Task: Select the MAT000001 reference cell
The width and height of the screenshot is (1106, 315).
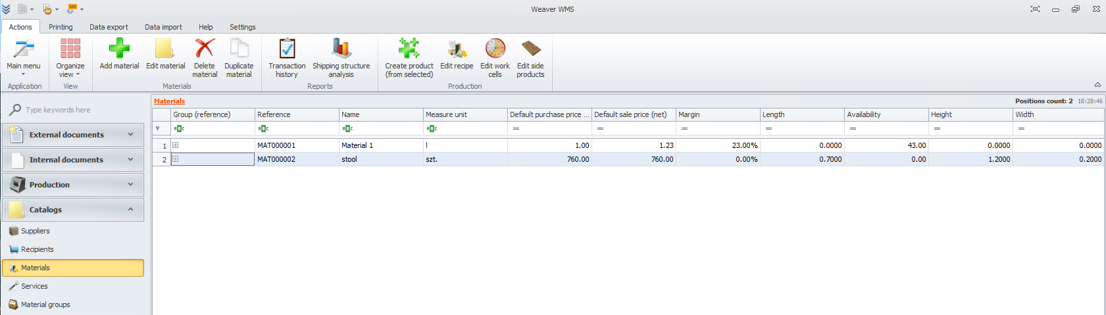Action: (x=297, y=145)
